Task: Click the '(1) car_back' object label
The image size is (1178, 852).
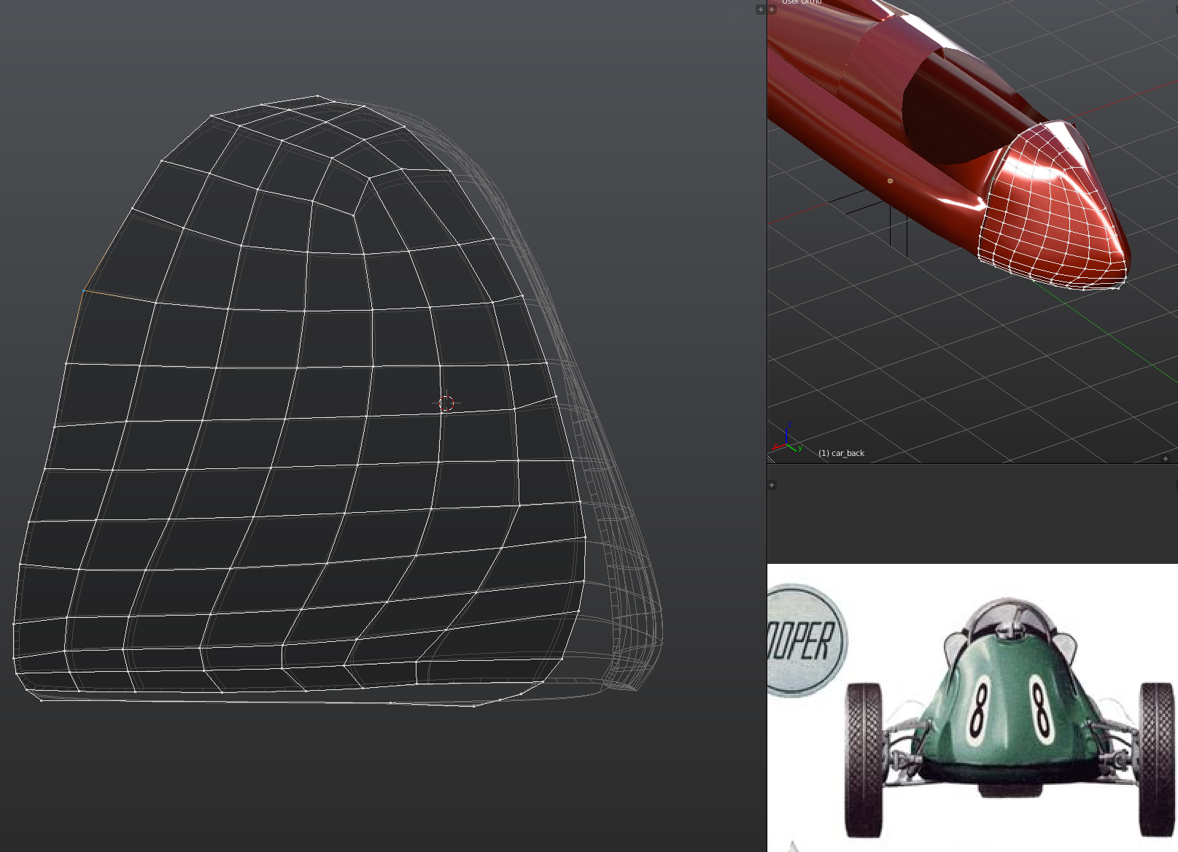Action: click(841, 453)
